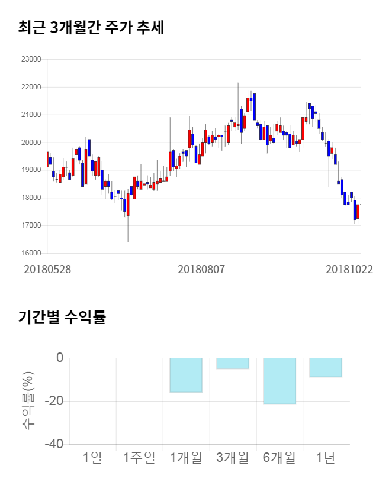Select the 1개월 return bar
379x479 pixels.
tap(186, 375)
